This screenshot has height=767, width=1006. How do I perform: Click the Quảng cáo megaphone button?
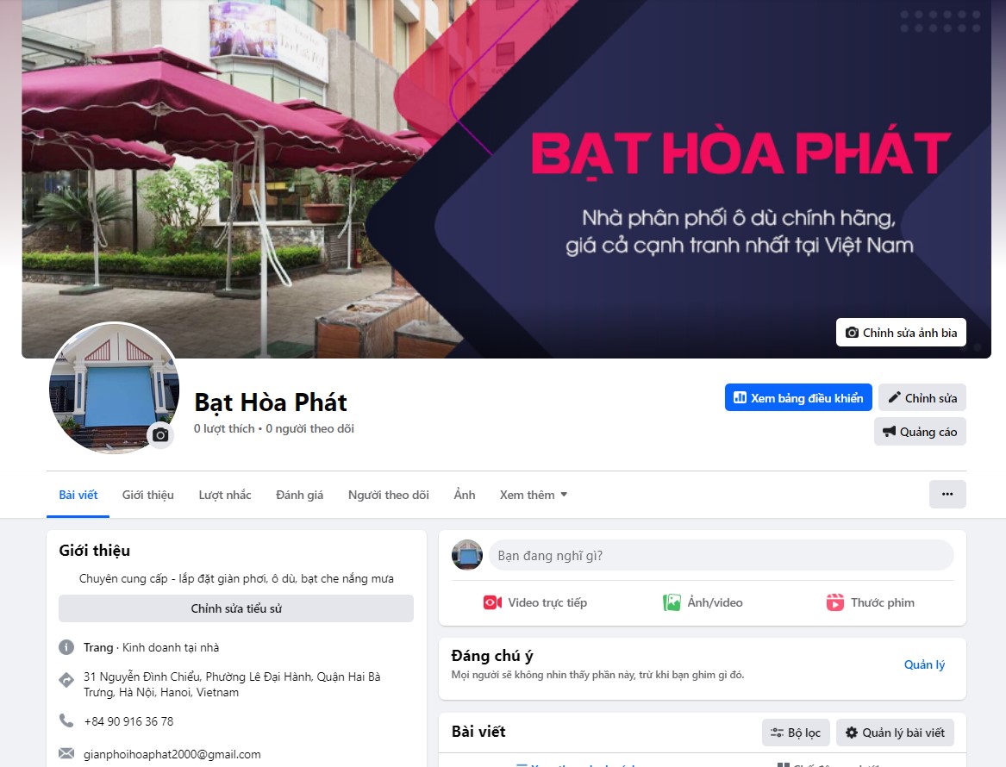(x=920, y=432)
